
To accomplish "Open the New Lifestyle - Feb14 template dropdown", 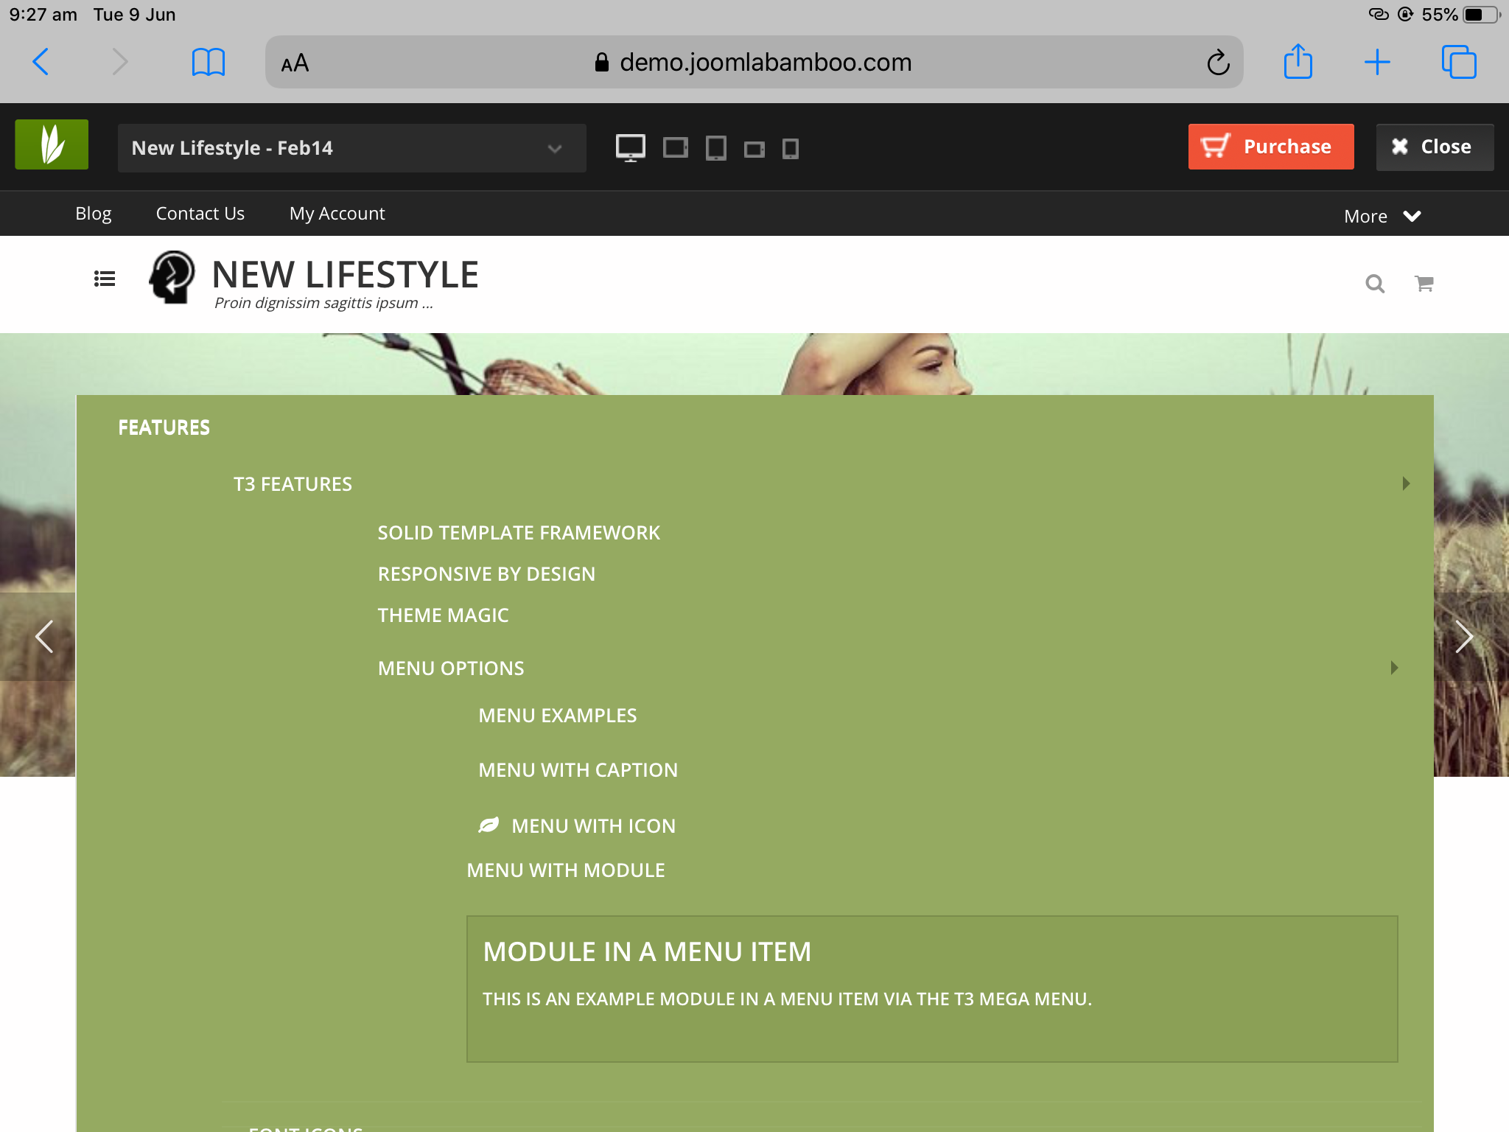I will (x=351, y=148).
